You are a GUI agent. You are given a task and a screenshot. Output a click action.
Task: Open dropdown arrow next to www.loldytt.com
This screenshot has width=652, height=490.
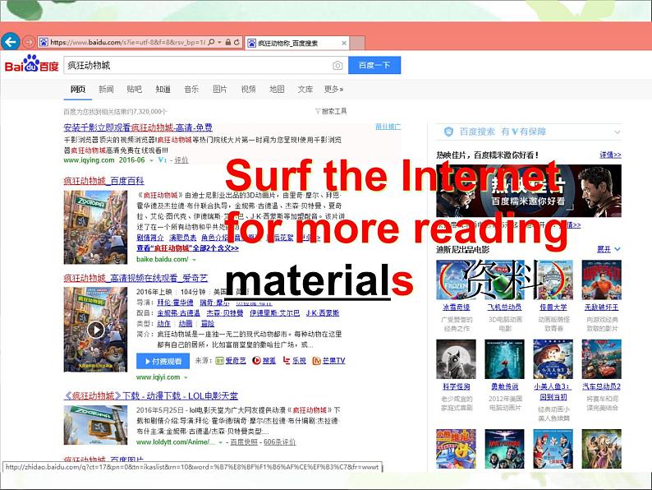point(220,442)
